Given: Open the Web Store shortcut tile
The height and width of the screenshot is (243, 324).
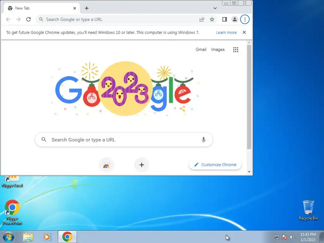Looking at the screenshot, I should 106,165.
